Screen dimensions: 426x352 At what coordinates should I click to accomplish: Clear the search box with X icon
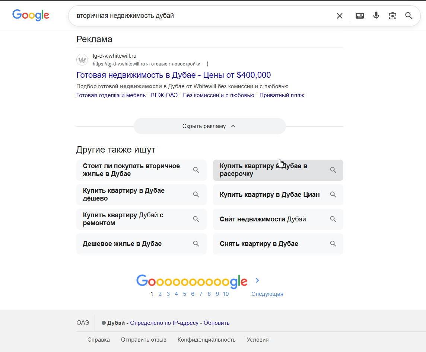click(340, 16)
